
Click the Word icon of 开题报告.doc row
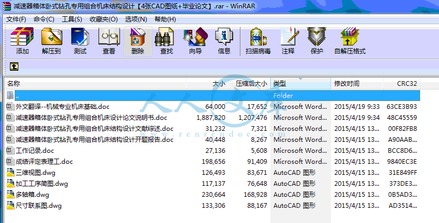tap(10, 139)
